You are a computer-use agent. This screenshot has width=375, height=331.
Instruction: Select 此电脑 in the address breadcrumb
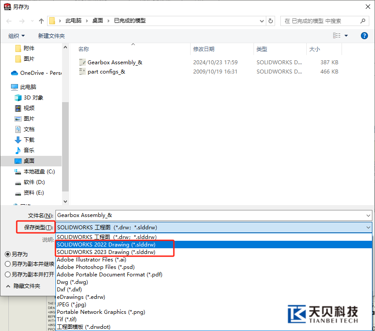[x=74, y=21]
